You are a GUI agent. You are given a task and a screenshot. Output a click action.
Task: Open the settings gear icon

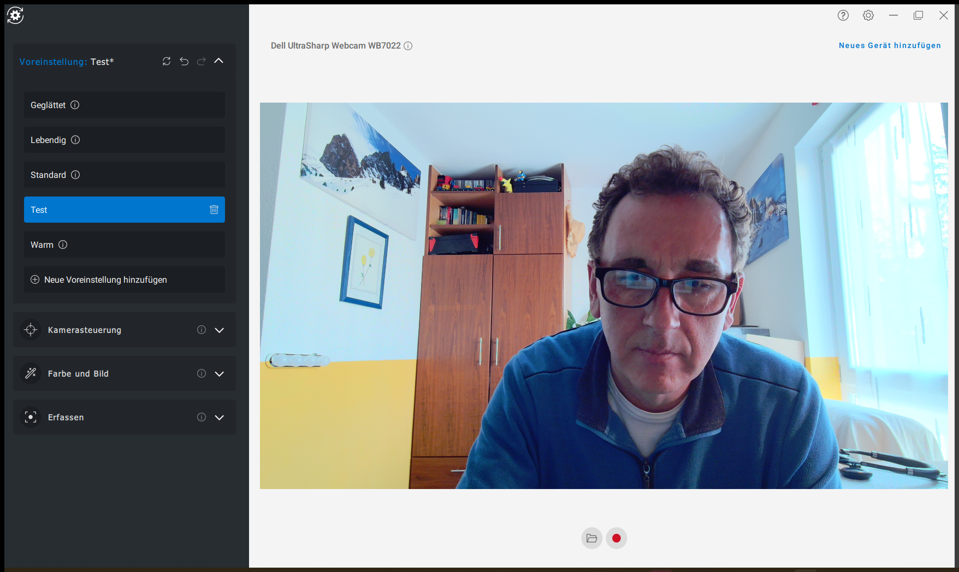point(868,15)
